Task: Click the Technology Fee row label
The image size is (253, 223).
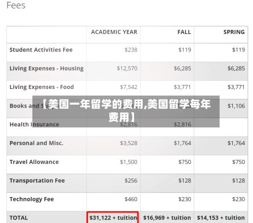Action: (32, 199)
